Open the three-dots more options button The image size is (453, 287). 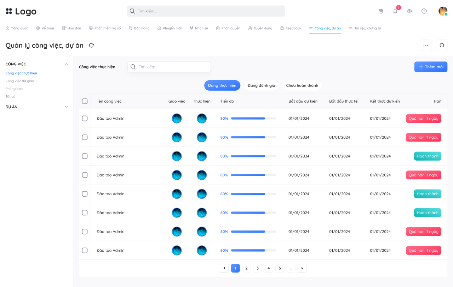[x=426, y=45]
